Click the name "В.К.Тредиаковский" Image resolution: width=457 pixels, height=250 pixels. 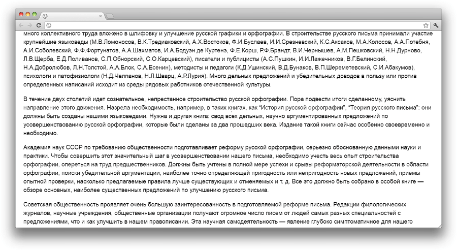pyautogui.click(x=164, y=42)
